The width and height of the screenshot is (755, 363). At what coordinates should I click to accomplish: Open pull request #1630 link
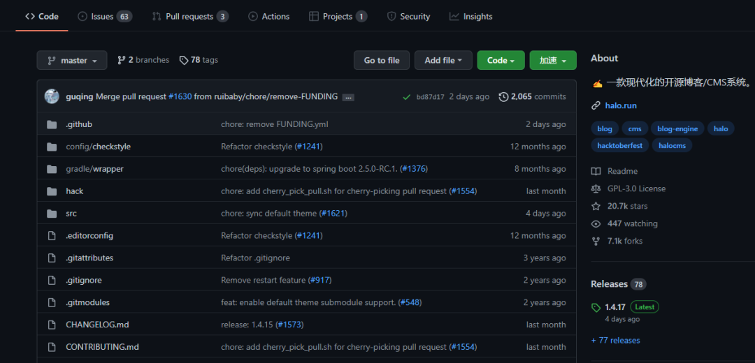coord(180,96)
